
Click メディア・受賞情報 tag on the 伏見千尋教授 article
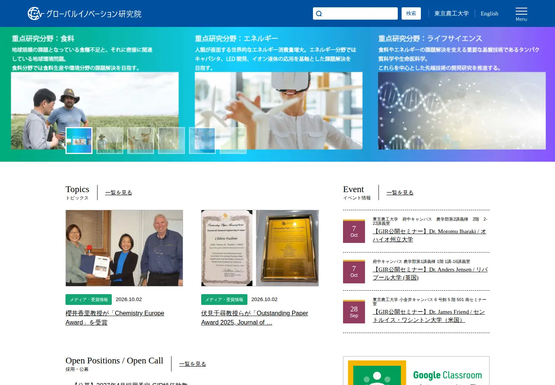pyautogui.click(x=224, y=300)
